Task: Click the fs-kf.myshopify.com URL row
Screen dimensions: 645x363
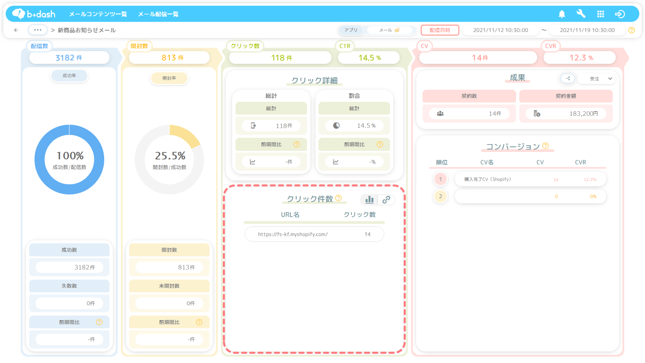Action: 314,234
